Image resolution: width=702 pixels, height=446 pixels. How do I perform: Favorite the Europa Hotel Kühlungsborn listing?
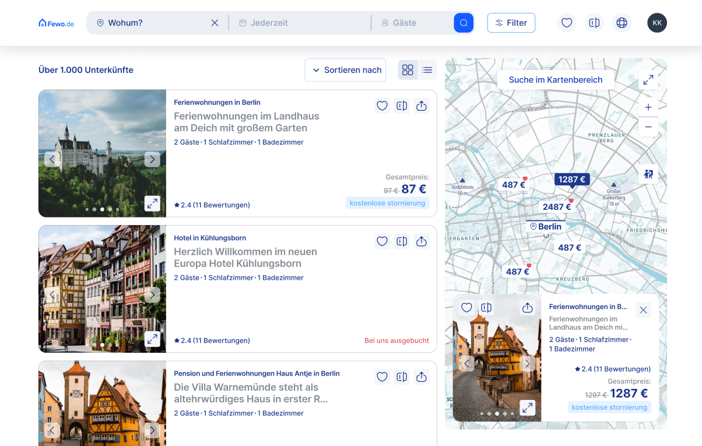[382, 241]
